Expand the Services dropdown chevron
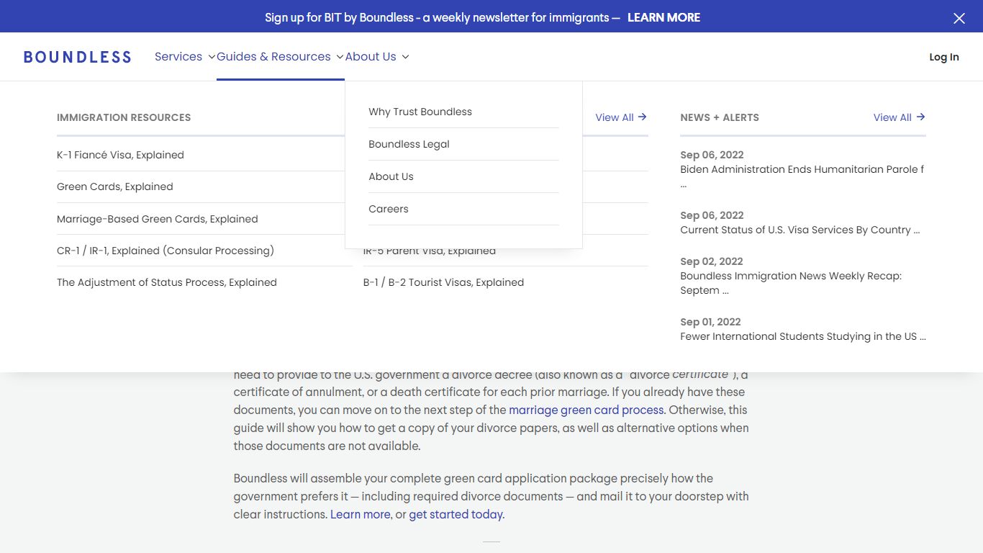 click(212, 57)
